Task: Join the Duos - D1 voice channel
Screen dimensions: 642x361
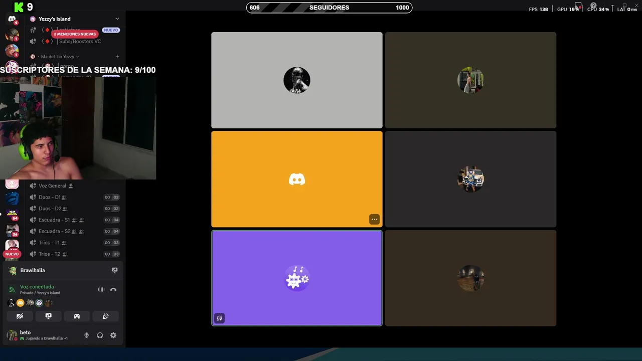Action: (x=75, y=197)
